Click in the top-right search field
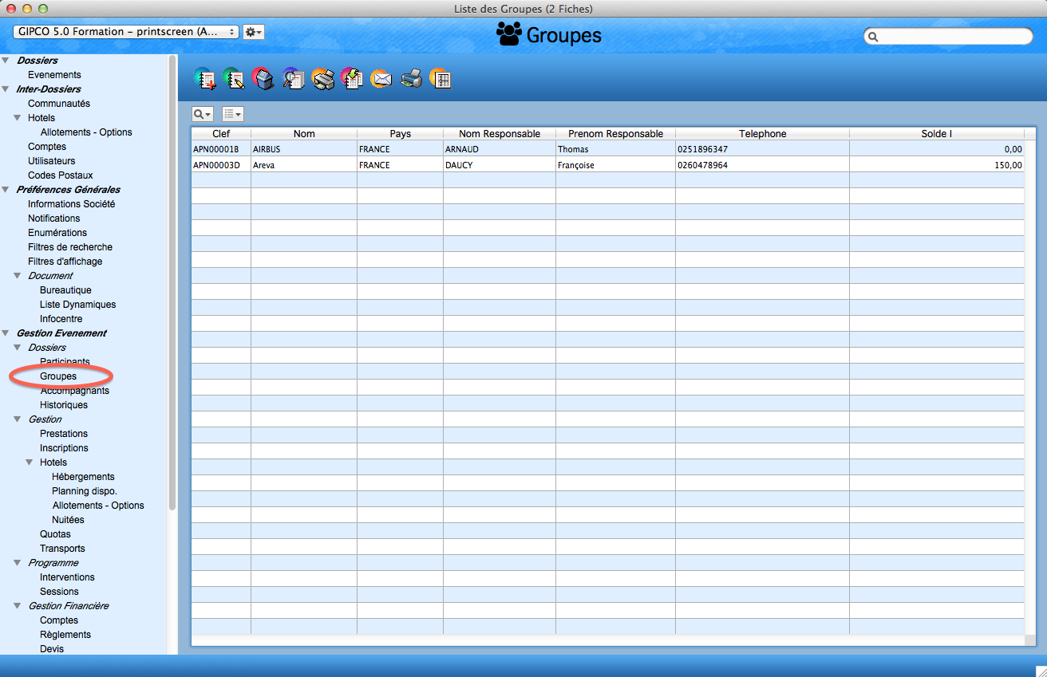Screen dimensions: 1047x677 pyautogui.click(x=948, y=36)
